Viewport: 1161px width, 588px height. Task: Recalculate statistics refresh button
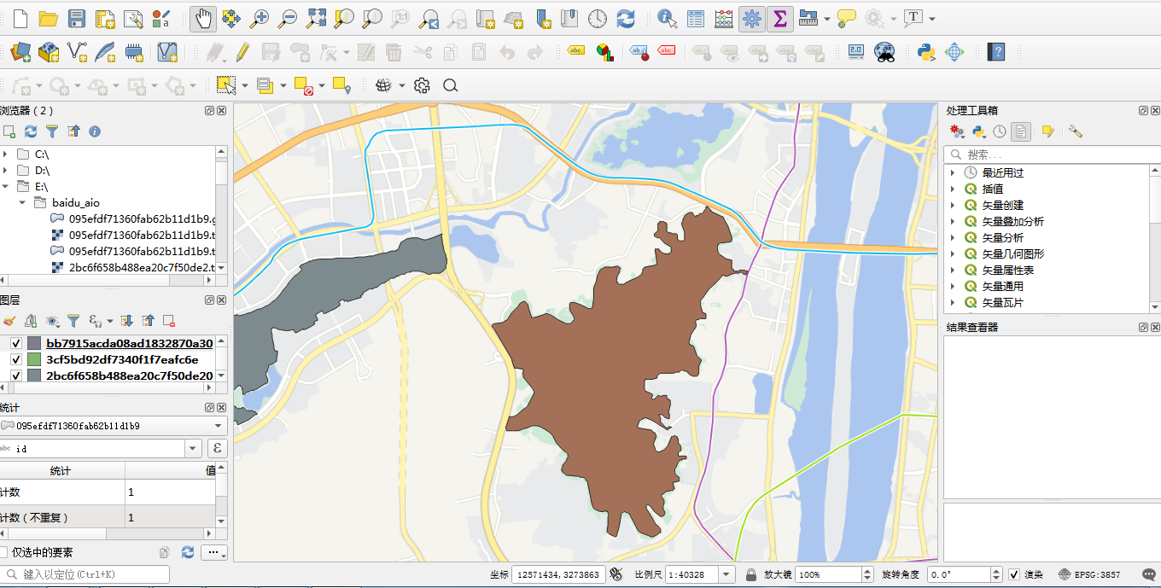point(188,552)
